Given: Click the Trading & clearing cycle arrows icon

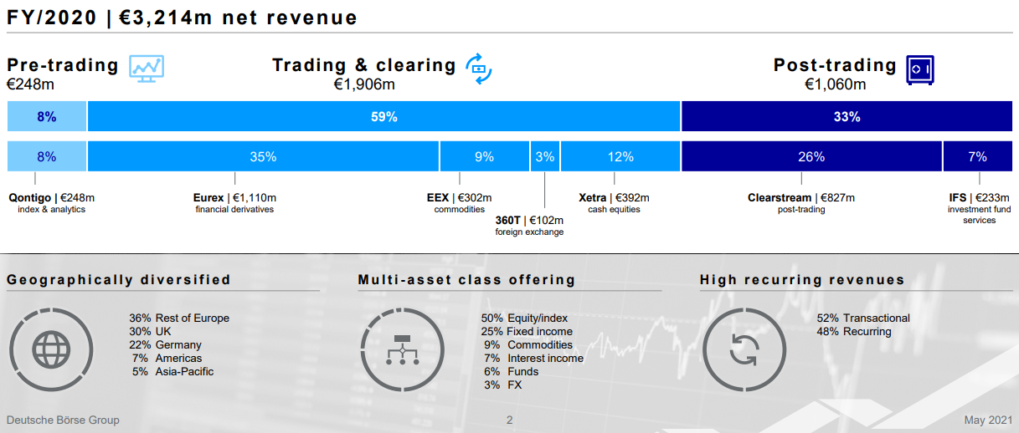Looking at the screenshot, I should (x=479, y=69).
